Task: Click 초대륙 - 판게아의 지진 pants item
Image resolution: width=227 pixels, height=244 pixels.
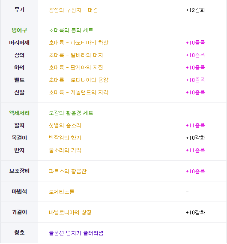Action: coord(76,67)
